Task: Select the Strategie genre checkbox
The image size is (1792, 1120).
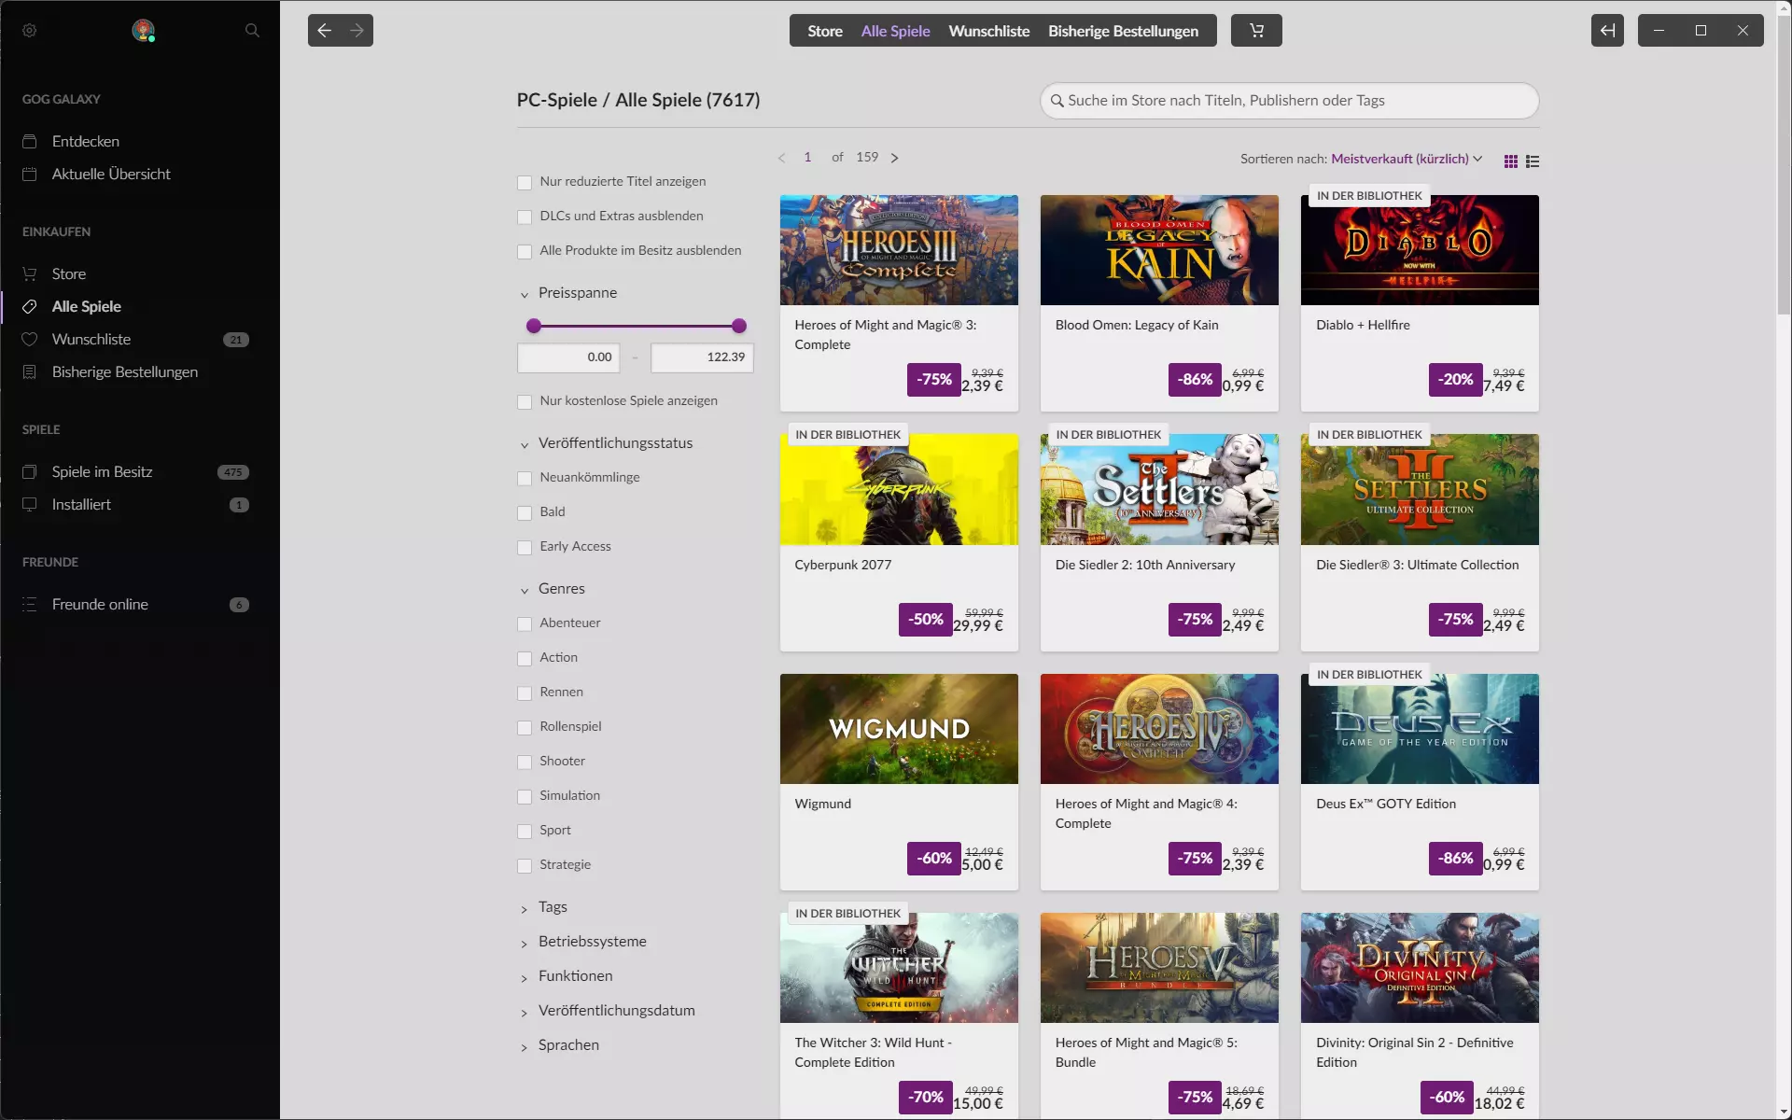Action: pyautogui.click(x=525, y=866)
